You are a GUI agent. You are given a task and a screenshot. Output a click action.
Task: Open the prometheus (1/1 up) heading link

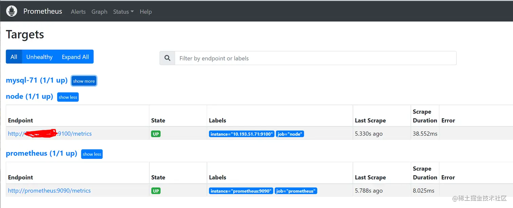coord(41,153)
